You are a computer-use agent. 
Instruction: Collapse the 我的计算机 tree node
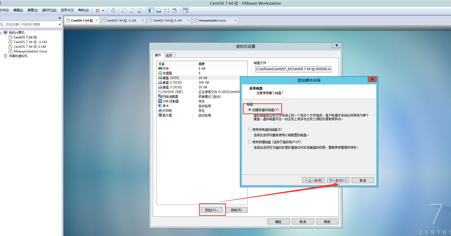(1, 33)
